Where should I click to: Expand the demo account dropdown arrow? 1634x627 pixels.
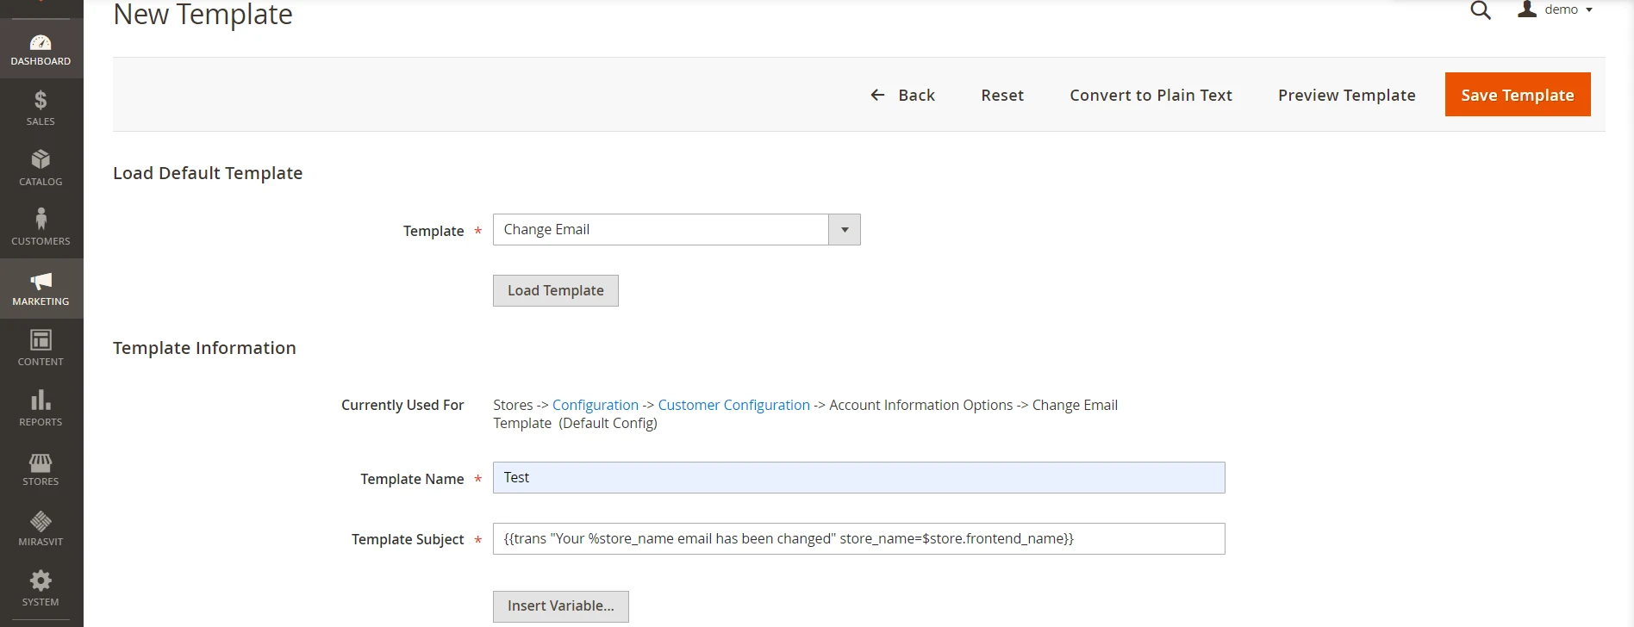(x=1589, y=10)
